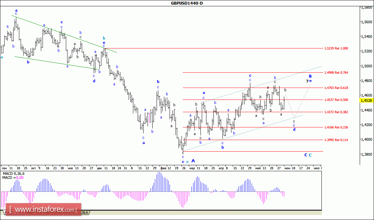Image resolution: width=374 pixels, height=220 pixels.
Task: Click the GBPUSD1440-D chart title
Action: [x=187, y=3]
